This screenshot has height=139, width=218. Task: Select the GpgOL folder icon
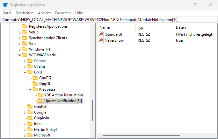[x=35, y=84]
